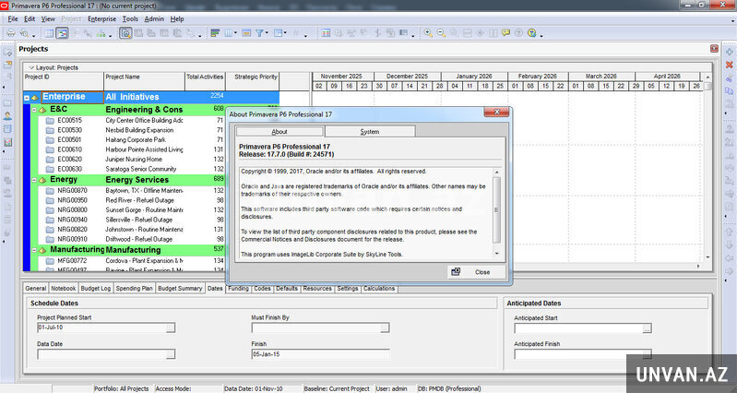Click the About dialog text scrollbar
The image size is (737, 393).
498,212
